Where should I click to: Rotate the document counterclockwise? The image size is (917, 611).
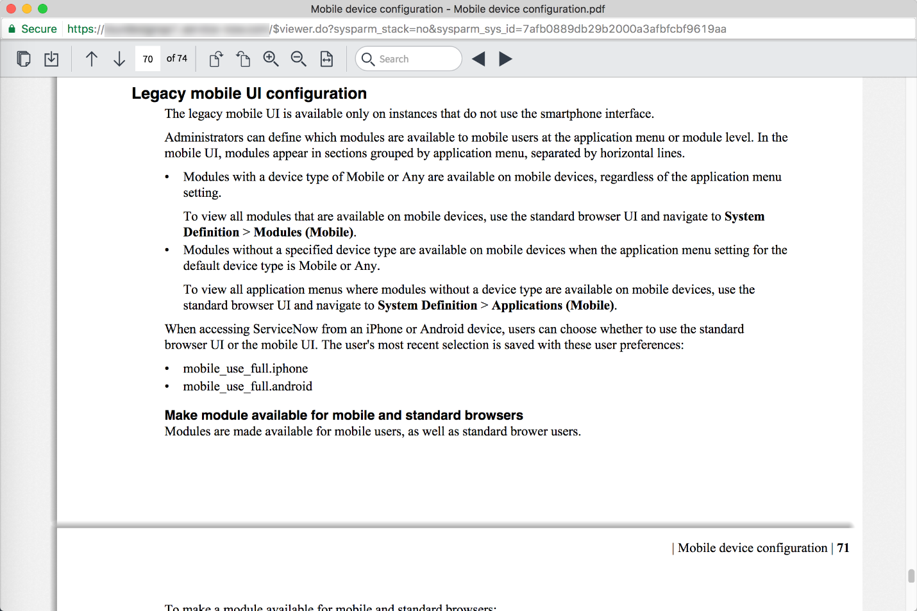coord(243,59)
